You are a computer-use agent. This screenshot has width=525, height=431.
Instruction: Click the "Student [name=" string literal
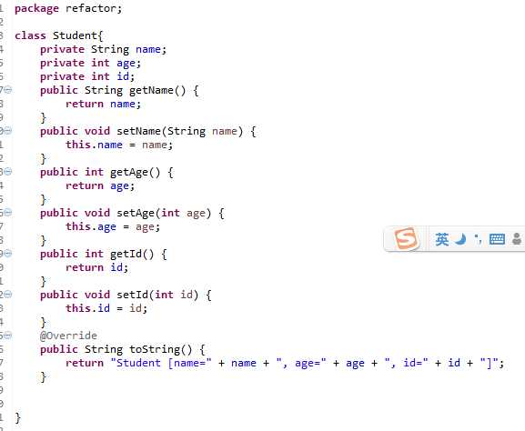[161, 363]
